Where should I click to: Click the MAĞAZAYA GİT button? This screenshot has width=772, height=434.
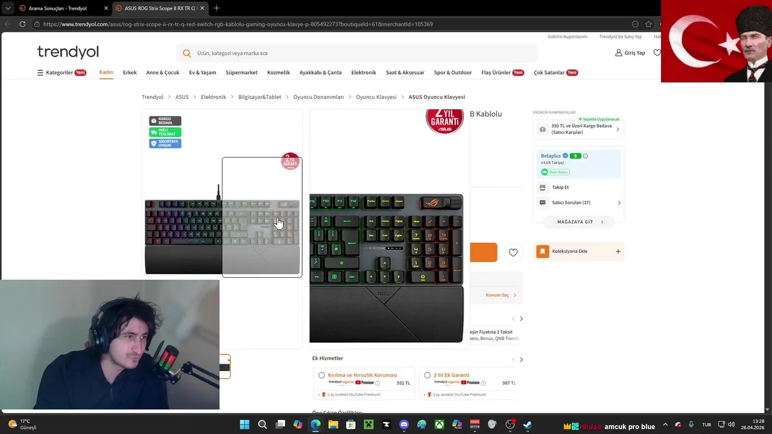tap(580, 222)
